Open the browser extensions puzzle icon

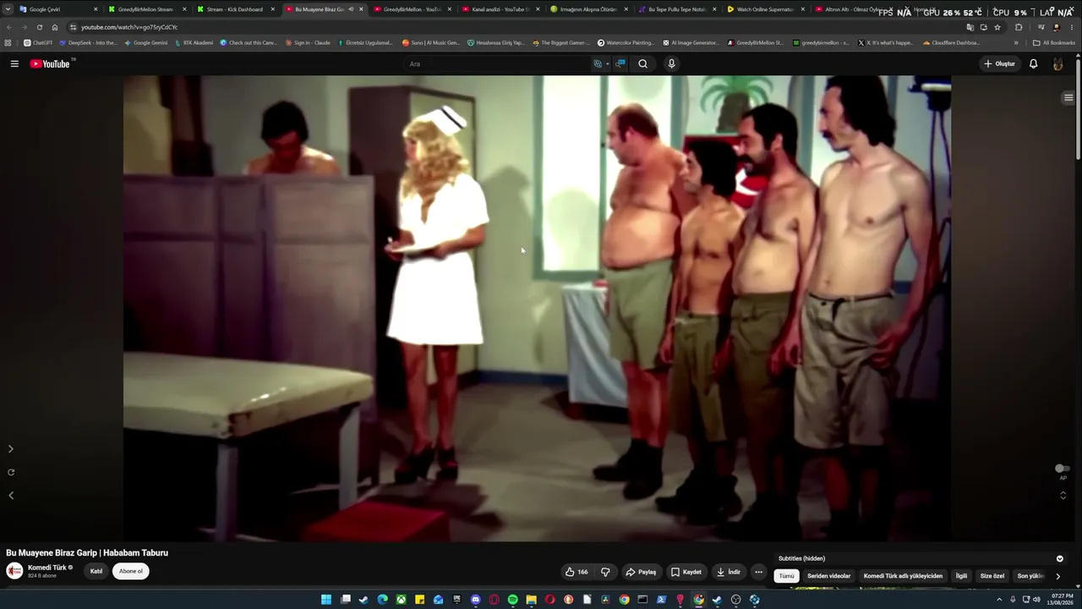(1018, 27)
